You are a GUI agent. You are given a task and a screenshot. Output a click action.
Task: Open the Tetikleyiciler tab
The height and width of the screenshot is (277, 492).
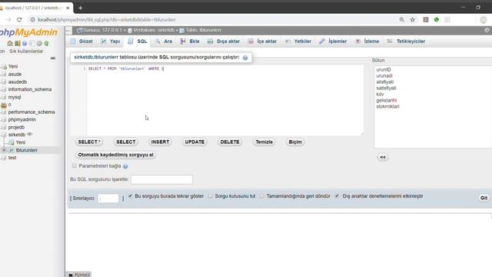[x=407, y=41]
